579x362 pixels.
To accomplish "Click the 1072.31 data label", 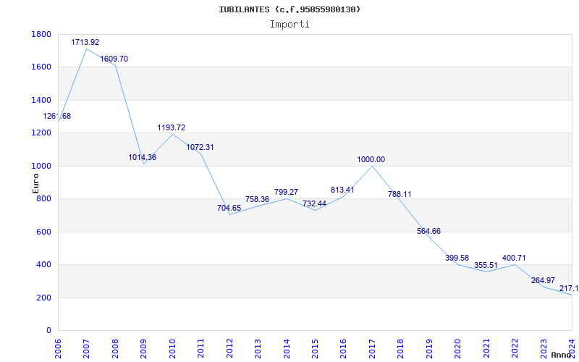I will point(200,147).
